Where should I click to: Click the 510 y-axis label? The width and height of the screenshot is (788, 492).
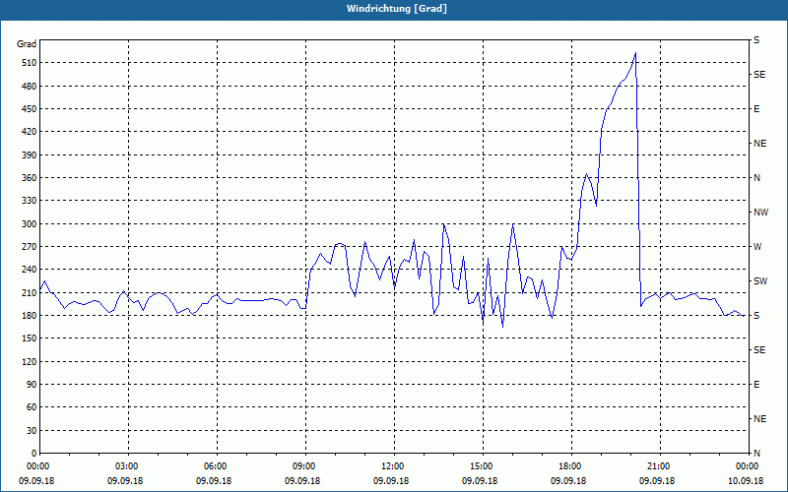coord(29,63)
